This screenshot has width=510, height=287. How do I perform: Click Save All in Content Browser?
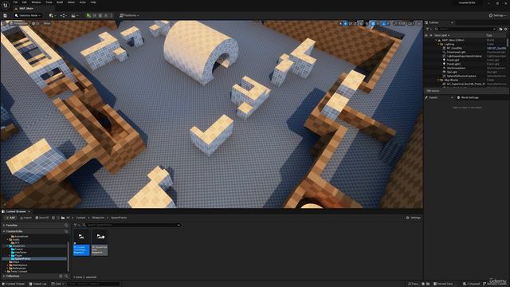pos(42,218)
